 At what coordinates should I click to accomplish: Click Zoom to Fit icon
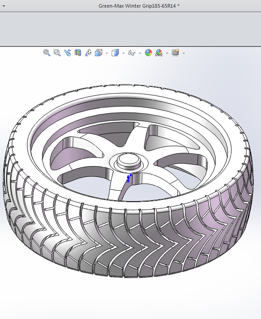tap(47, 53)
